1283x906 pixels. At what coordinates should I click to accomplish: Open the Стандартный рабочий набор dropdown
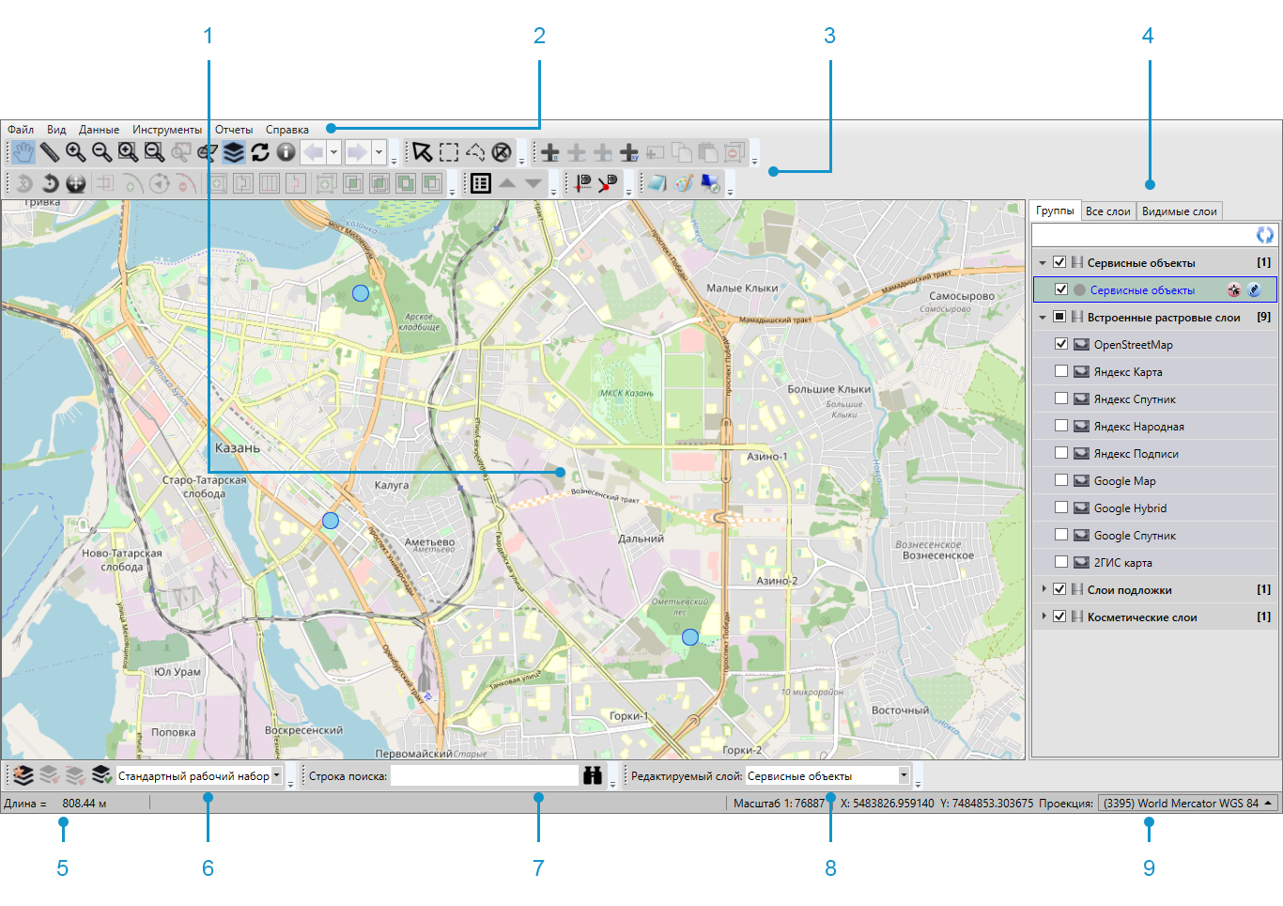[x=276, y=775]
